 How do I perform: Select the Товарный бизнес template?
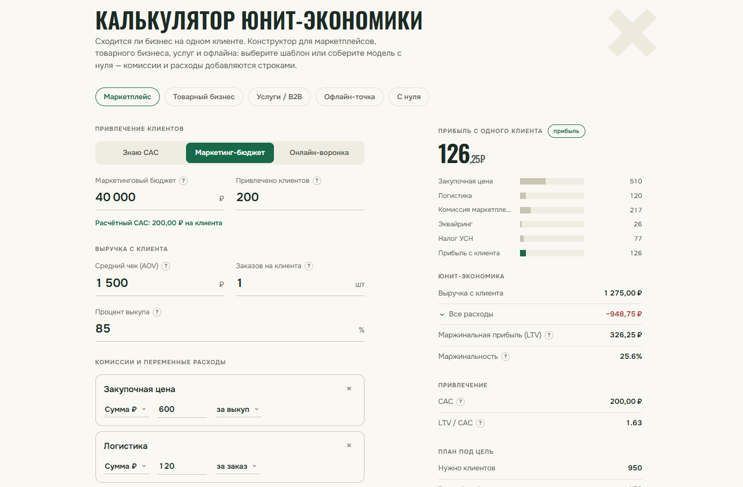click(204, 97)
